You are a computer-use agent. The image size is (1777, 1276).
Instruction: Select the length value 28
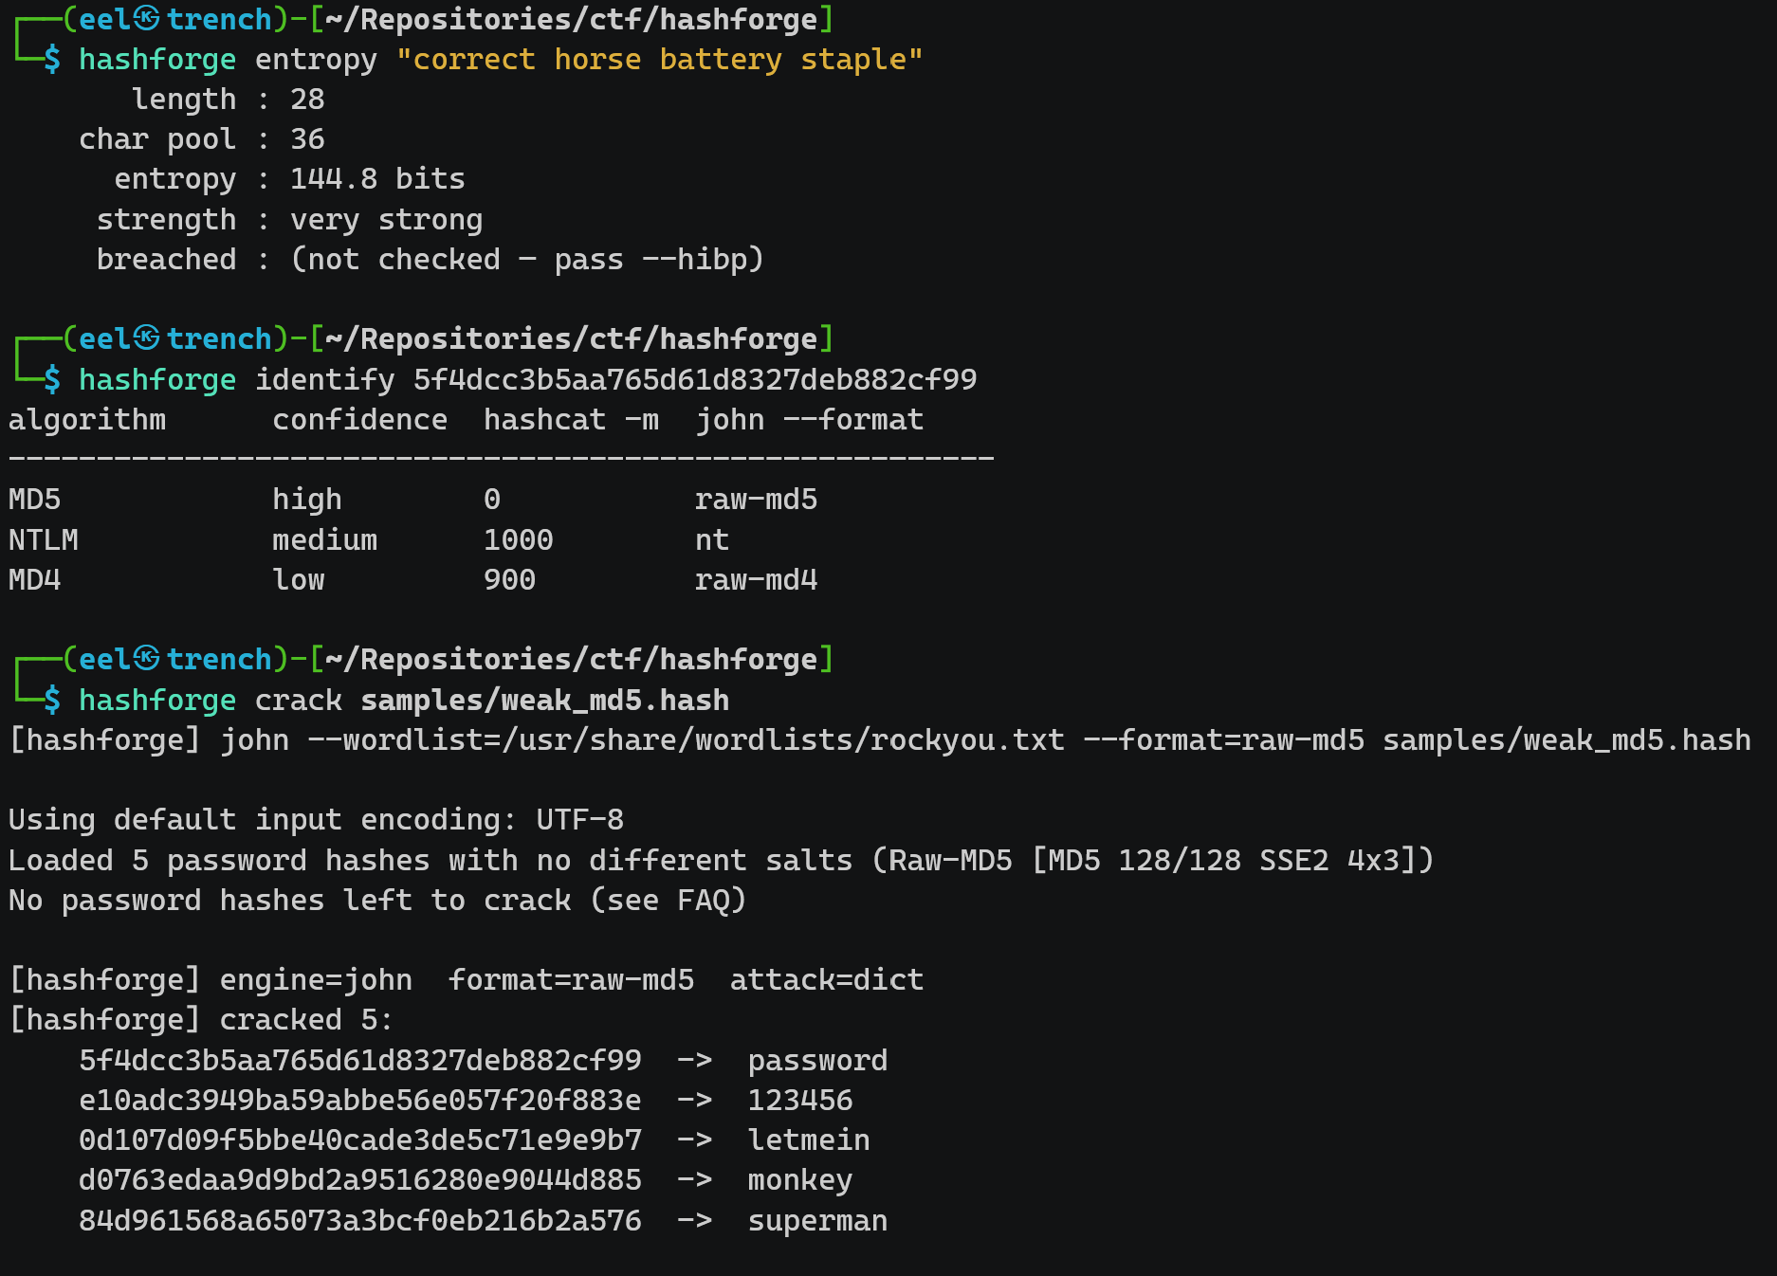307,100
